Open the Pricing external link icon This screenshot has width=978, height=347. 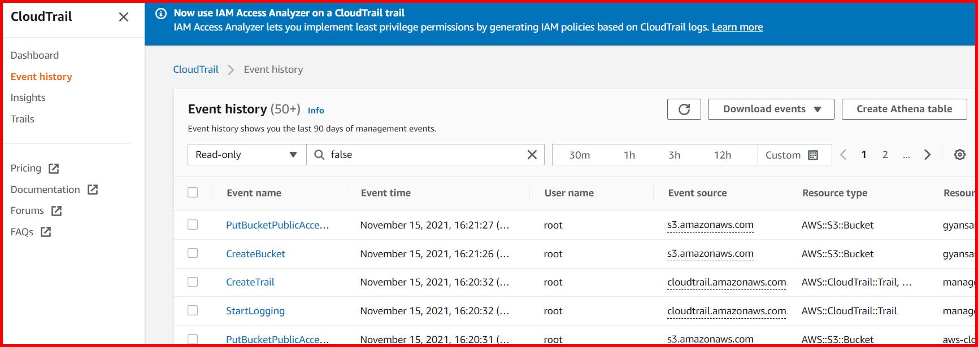(x=53, y=168)
